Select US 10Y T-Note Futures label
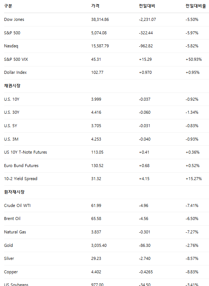Image resolution: width=209 pixels, height=286 pixels. [x=25, y=152]
